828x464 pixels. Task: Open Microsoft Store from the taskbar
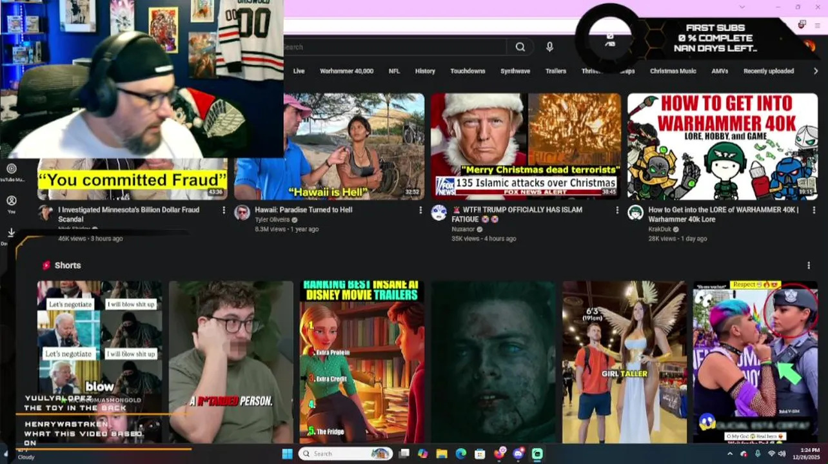[480, 454]
